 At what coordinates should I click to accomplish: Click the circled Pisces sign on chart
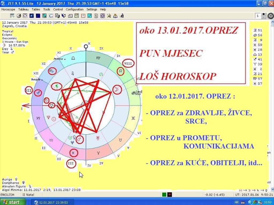[73, 153]
